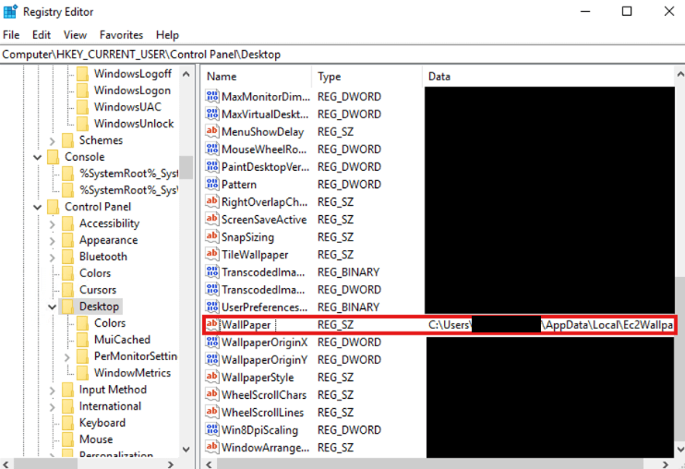
Task: Click the registry path address bar
Action: coord(342,54)
